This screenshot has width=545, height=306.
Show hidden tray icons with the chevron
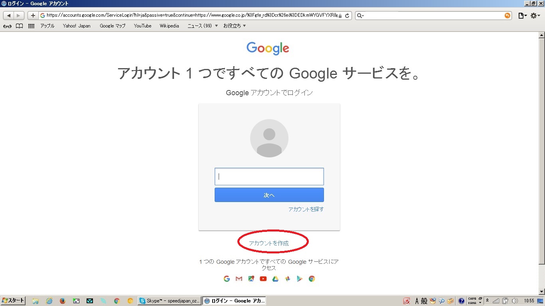click(487, 301)
